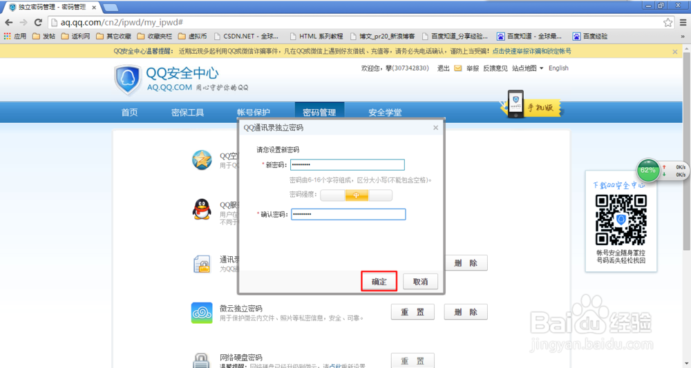
Task: Open 百度经验 bookmark
Action: [x=590, y=36]
